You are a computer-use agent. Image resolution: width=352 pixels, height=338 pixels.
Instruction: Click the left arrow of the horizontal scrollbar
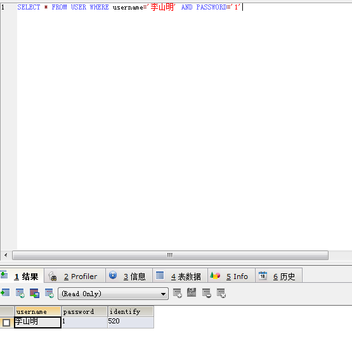[x=6, y=255]
